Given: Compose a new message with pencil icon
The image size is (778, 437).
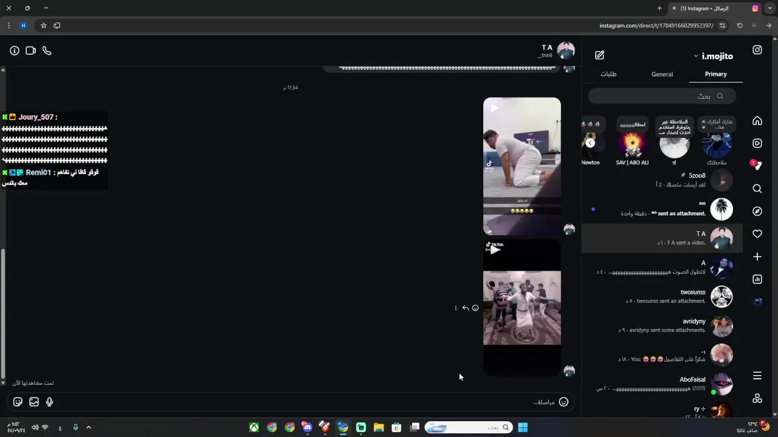Looking at the screenshot, I should click(599, 55).
